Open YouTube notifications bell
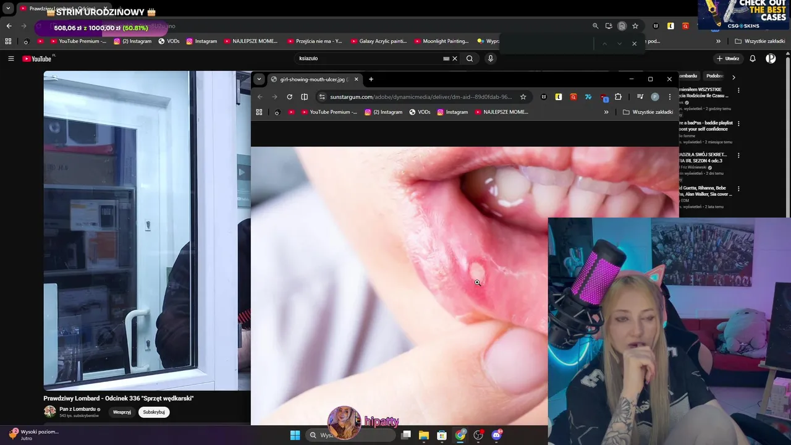The height and width of the screenshot is (445, 791). coord(753,59)
